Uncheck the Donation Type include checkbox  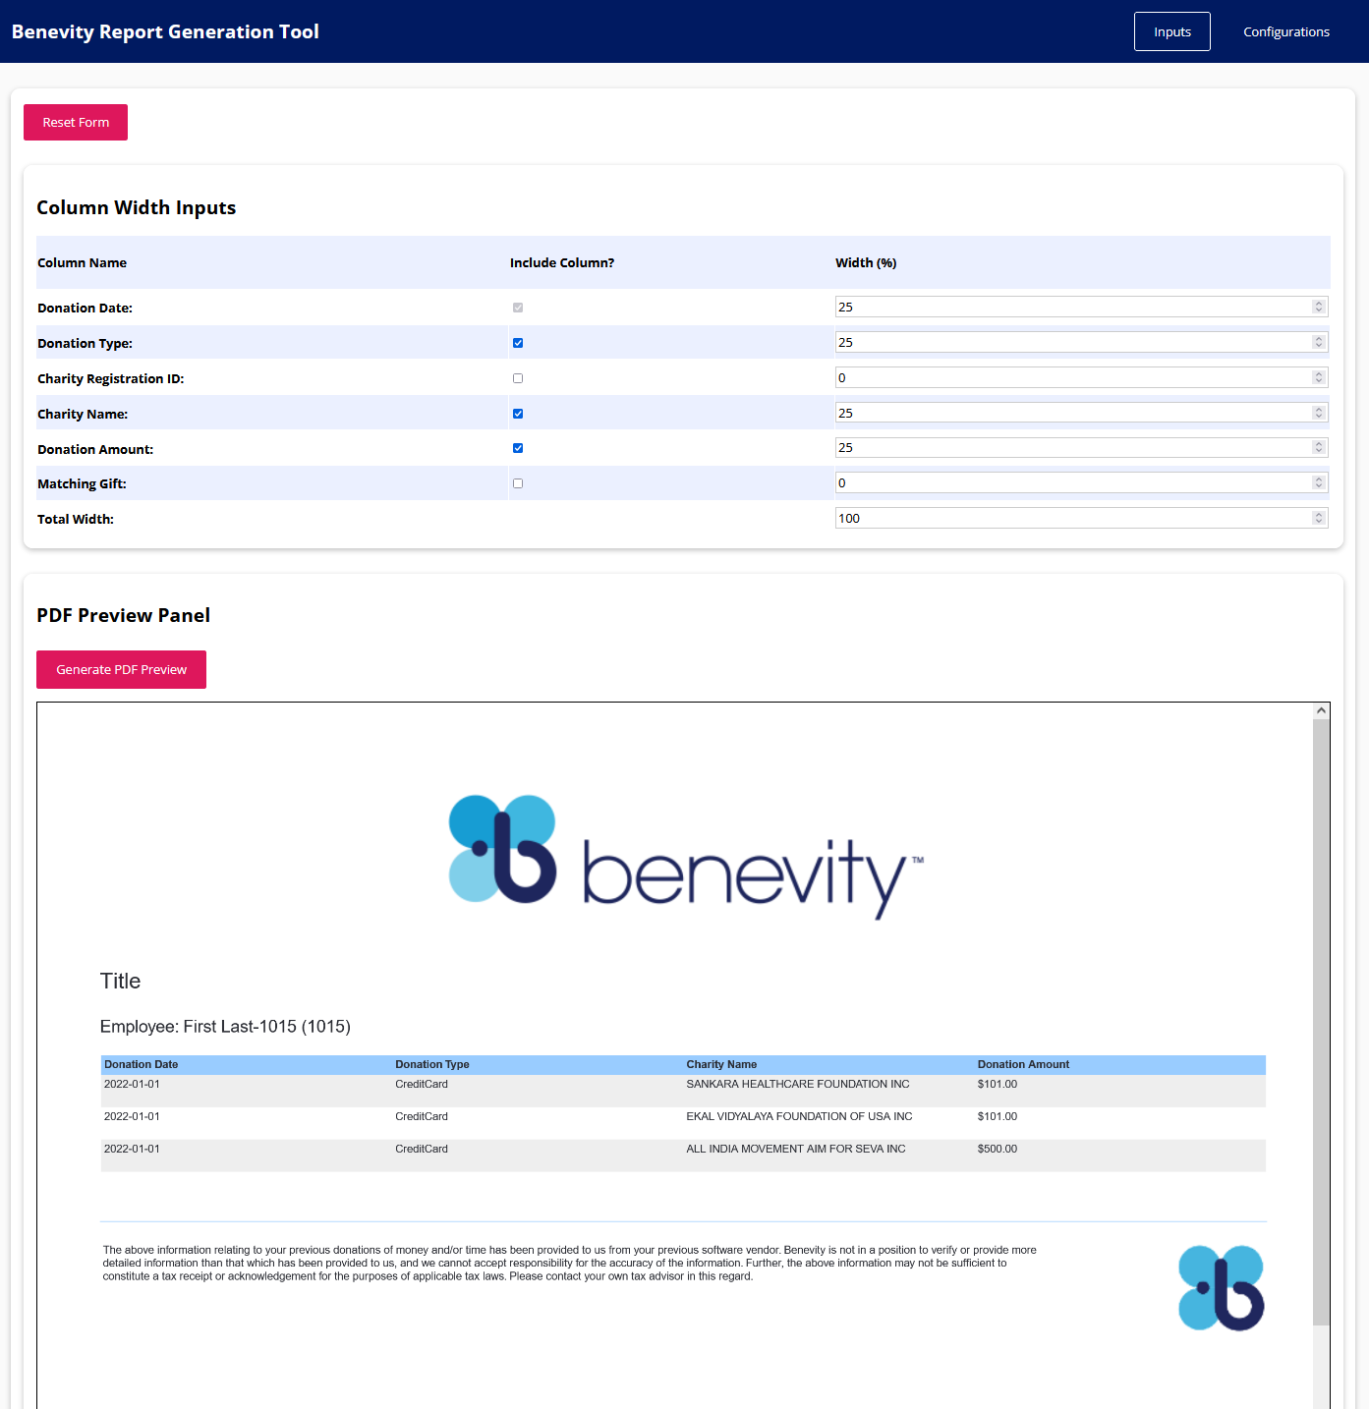(518, 343)
